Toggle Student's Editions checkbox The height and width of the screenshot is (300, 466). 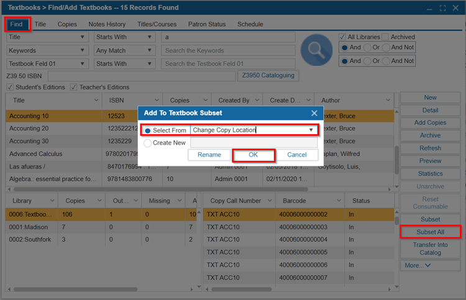[10, 87]
